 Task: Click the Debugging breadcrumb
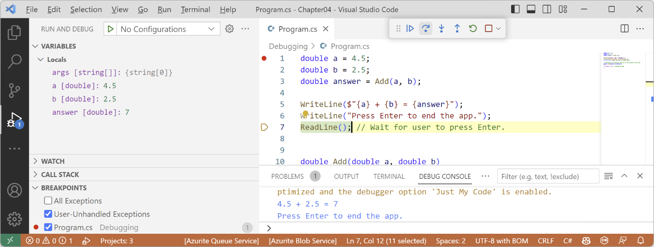click(x=288, y=46)
